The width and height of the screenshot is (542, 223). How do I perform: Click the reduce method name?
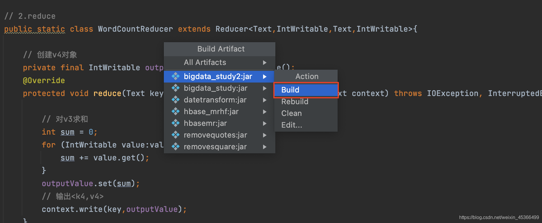coord(107,93)
